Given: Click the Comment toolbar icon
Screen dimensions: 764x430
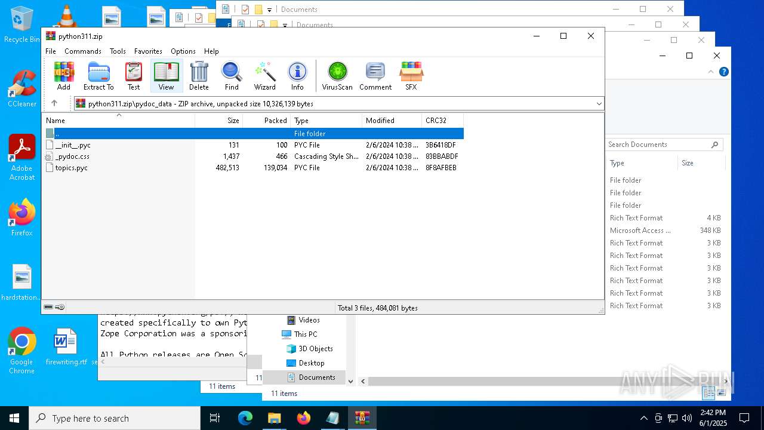Looking at the screenshot, I should click(x=375, y=76).
